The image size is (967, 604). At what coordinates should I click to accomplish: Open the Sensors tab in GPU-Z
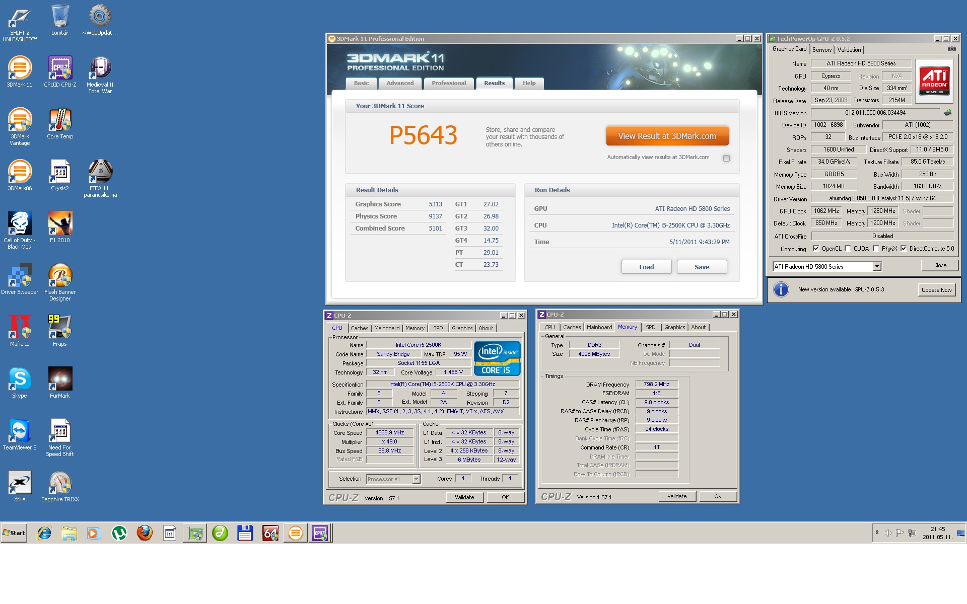click(x=822, y=50)
